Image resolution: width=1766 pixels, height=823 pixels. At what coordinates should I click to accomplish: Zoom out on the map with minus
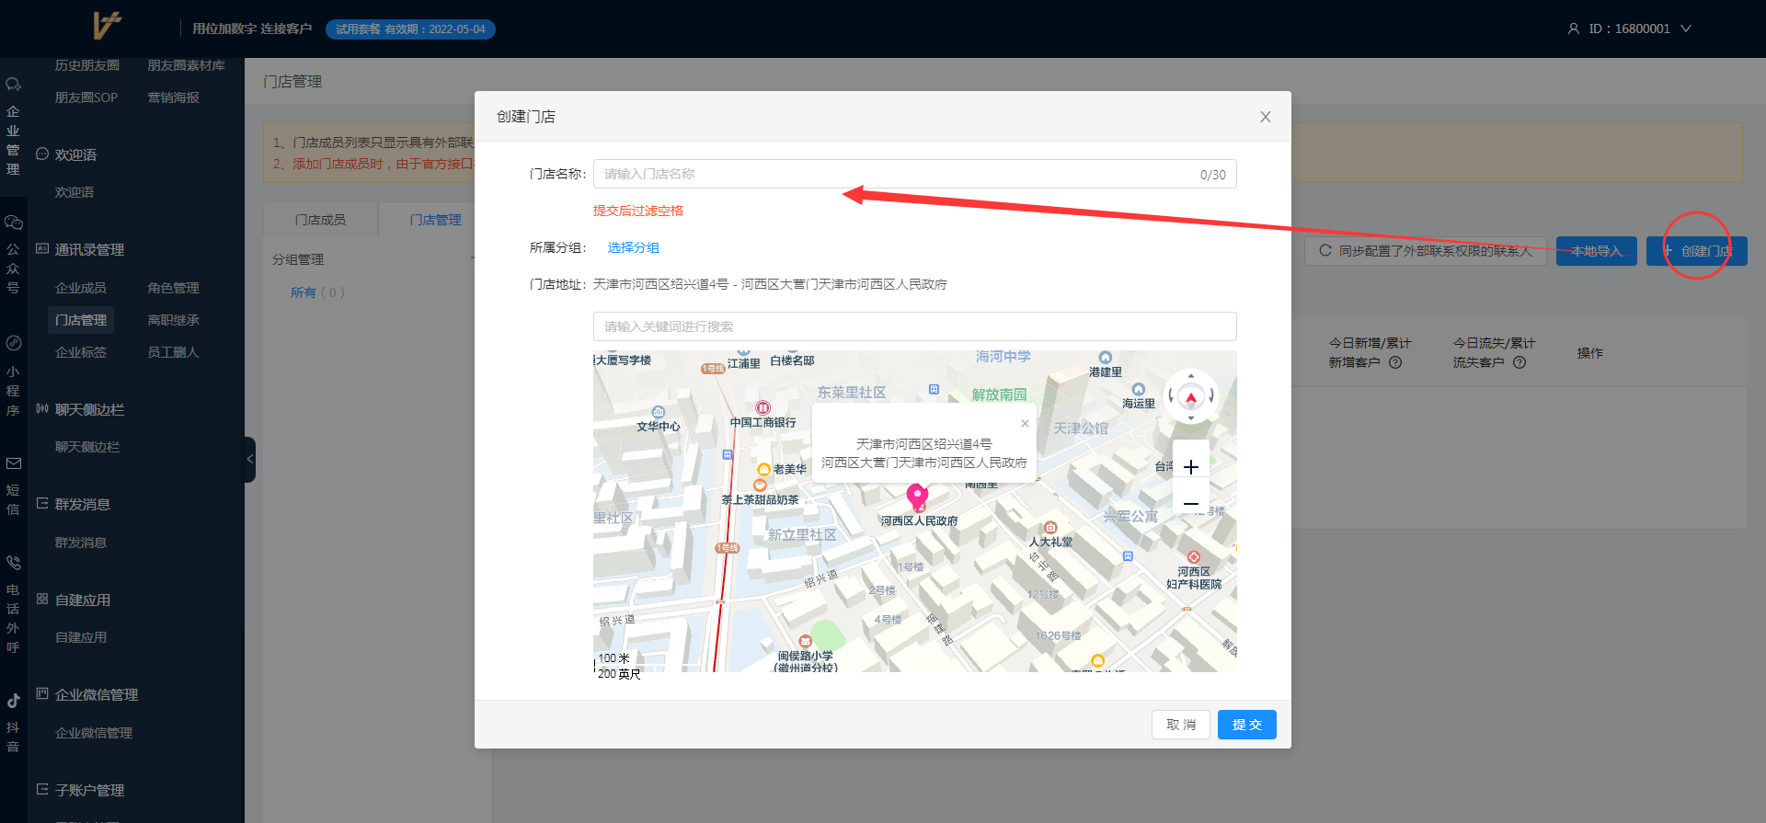[1190, 504]
